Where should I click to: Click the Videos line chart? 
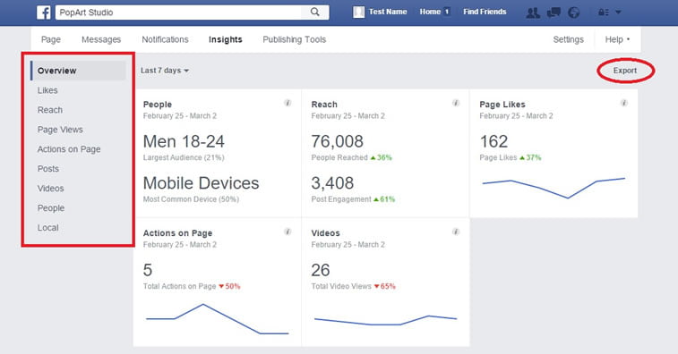click(x=385, y=320)
